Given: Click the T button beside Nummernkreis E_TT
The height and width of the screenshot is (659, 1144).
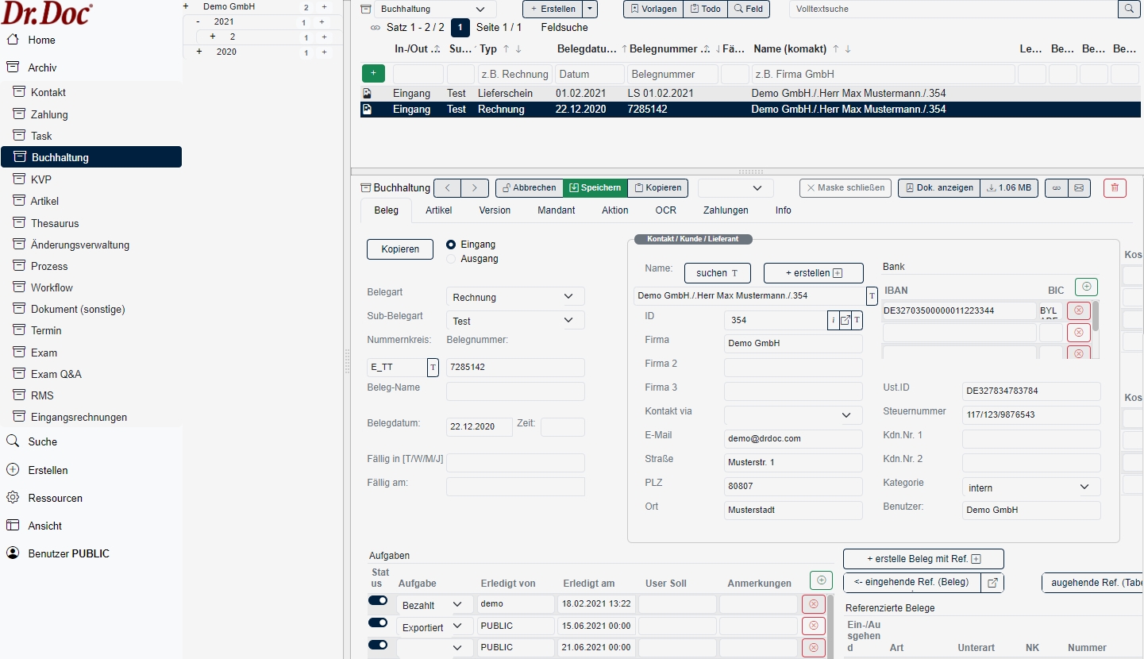Looking at the screenshot, I should pyautogui.click(x=433, y=367).
